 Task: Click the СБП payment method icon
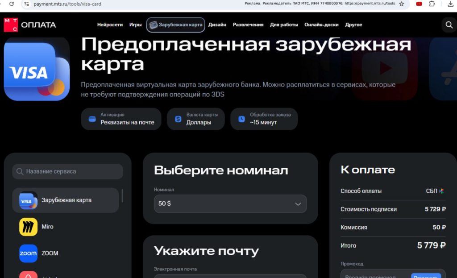pos(441,191)
